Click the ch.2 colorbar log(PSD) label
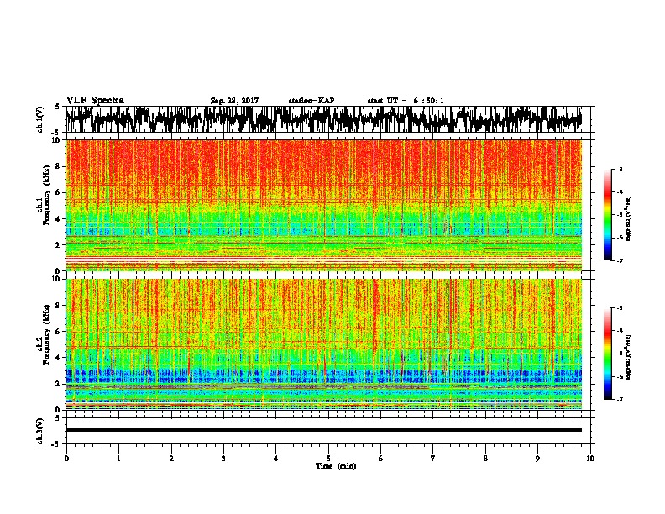This screenshot has width=665, height=514. point(629,357)
